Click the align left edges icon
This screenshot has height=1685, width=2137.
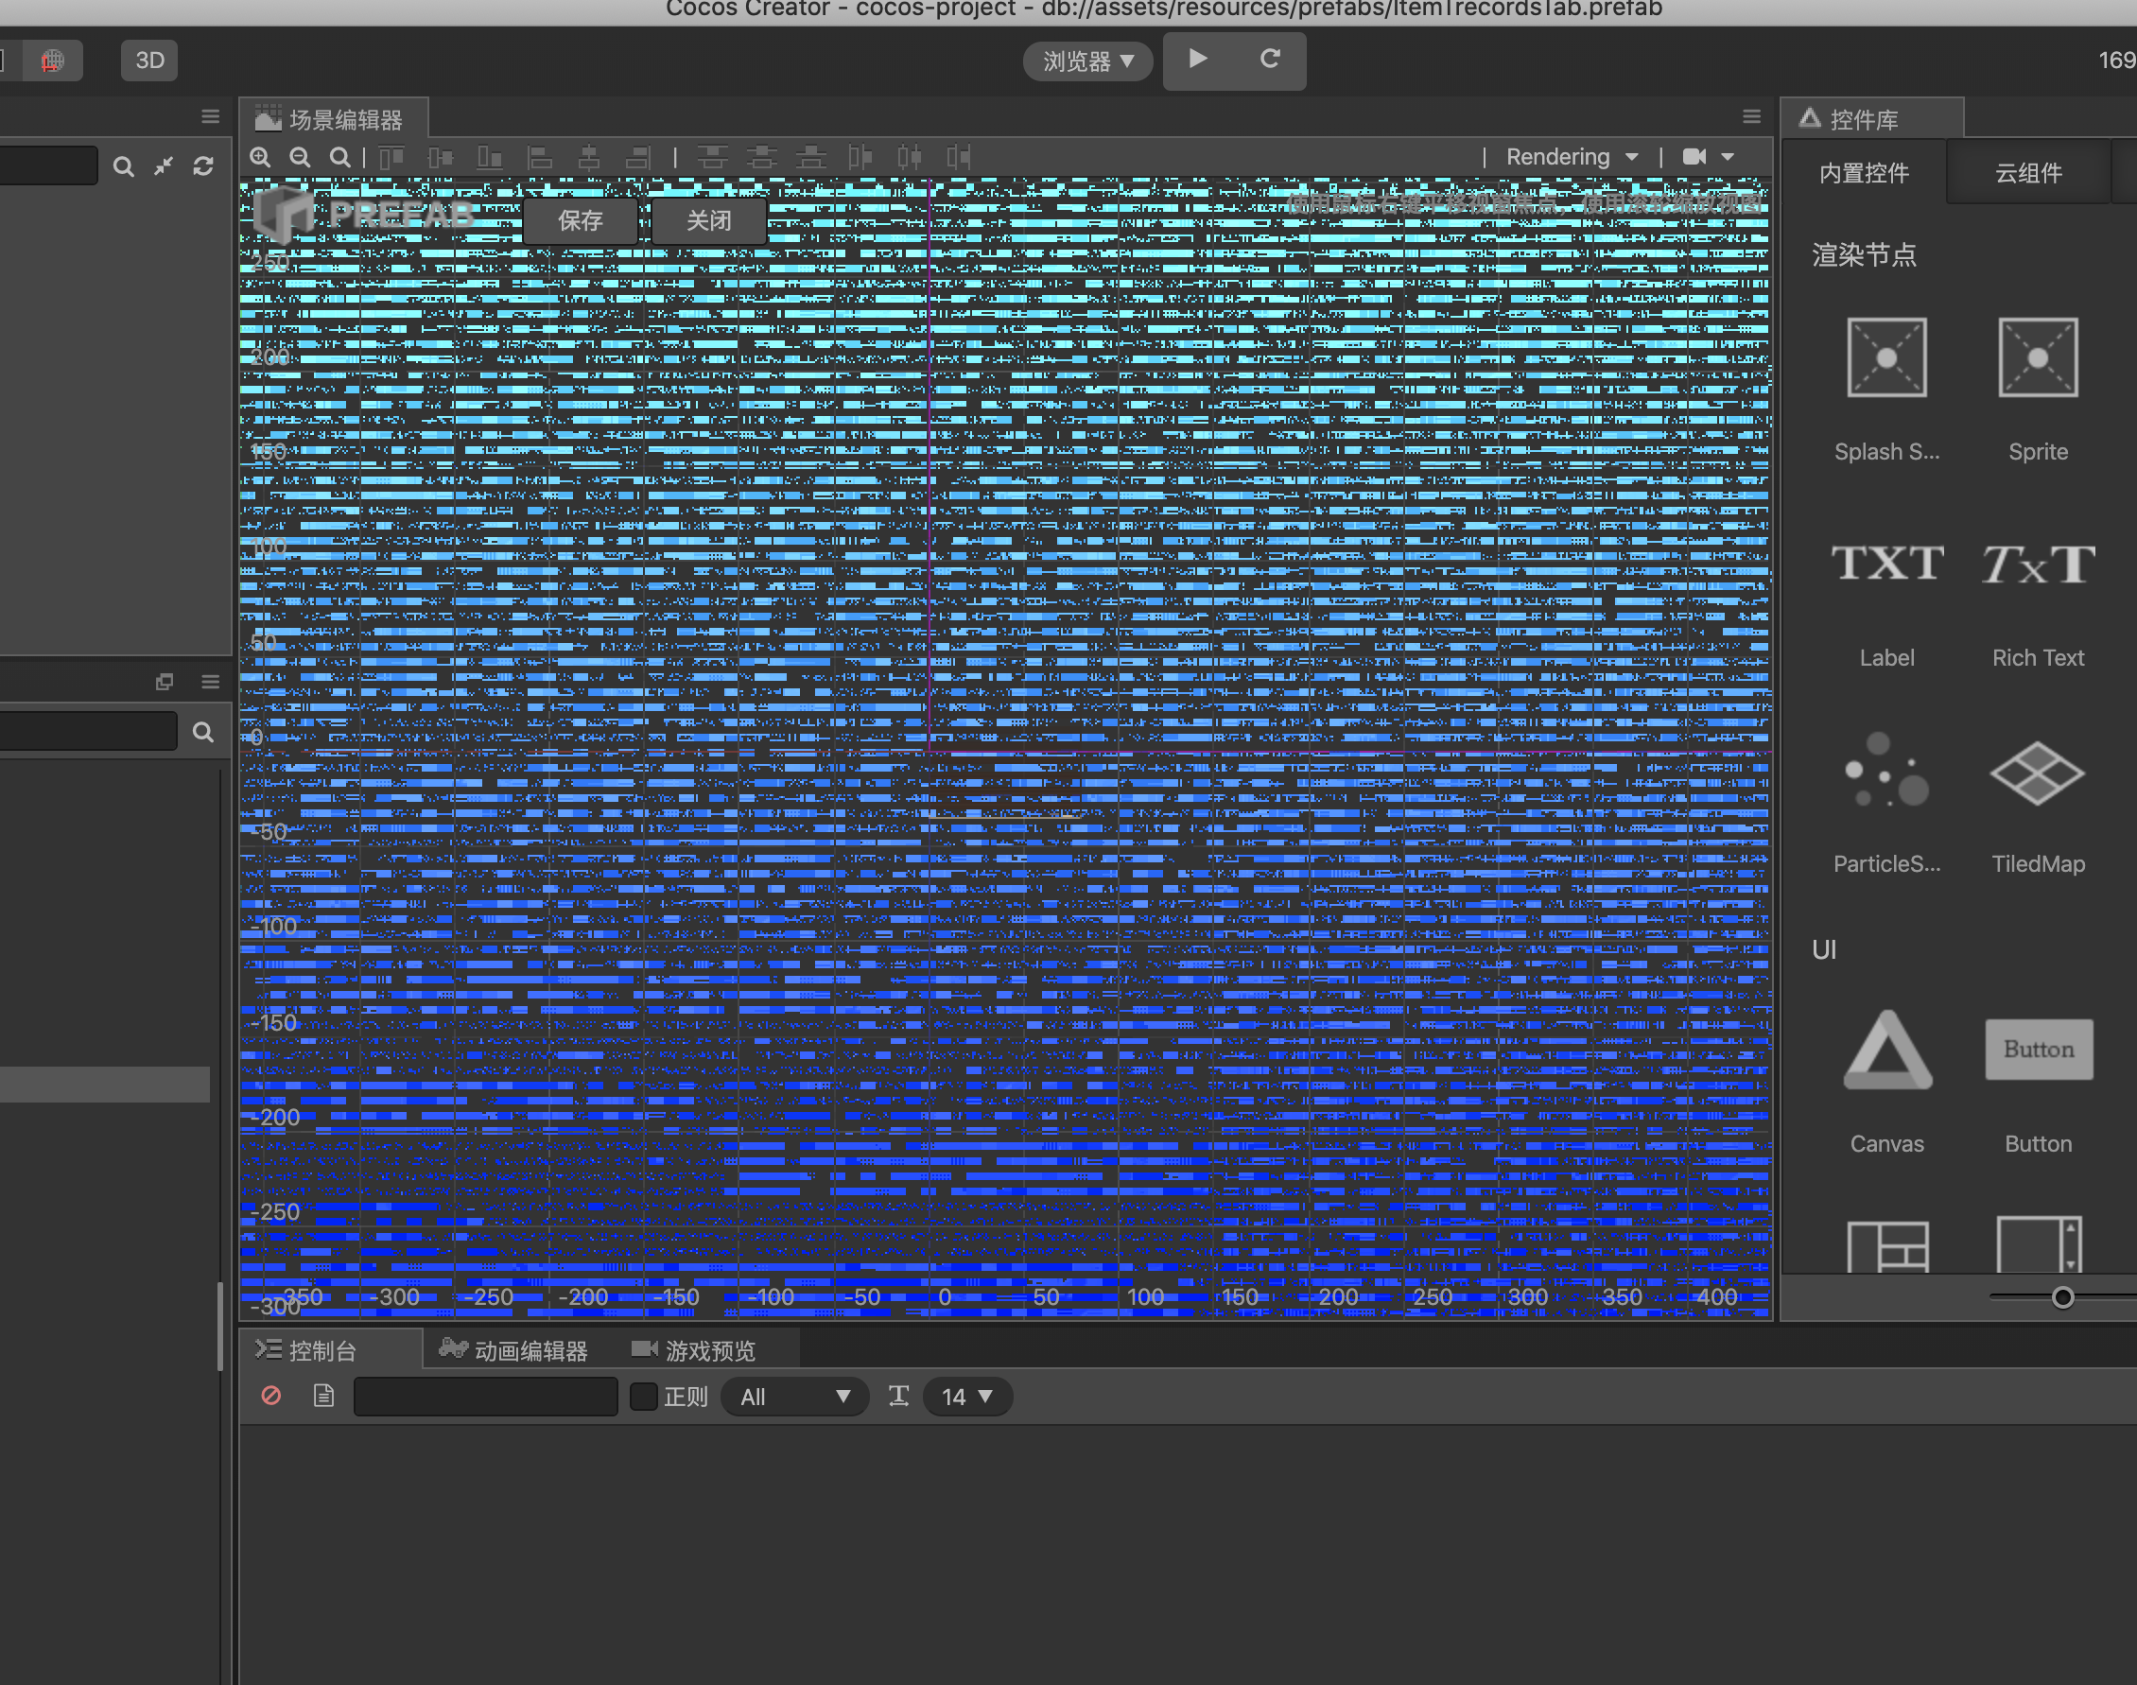pos(539,157)
